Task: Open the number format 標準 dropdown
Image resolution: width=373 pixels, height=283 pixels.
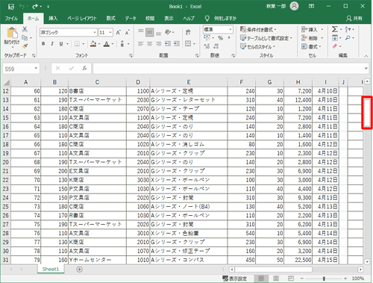Action: click(x=231, y=29)
